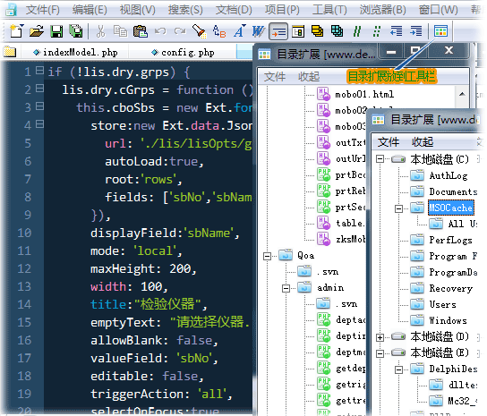Collapse code fold at line 3
This screenshot has height=416, width=487.
point(39,106)
